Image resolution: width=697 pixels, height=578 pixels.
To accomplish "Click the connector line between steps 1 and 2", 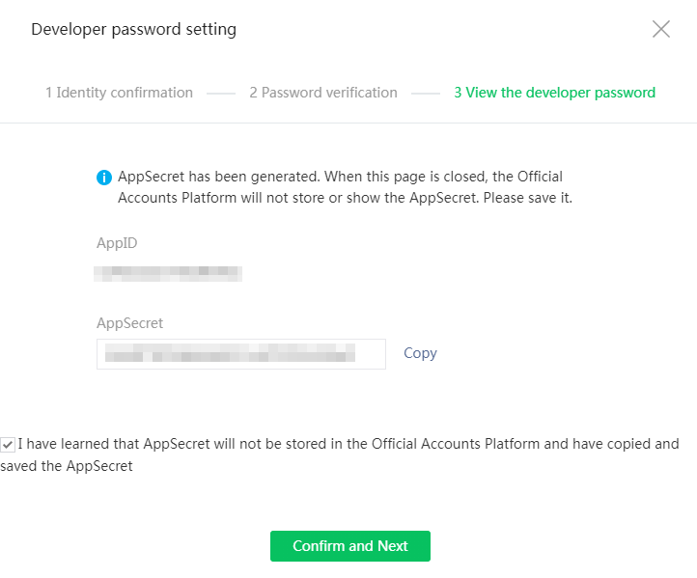I will (221, 94).
